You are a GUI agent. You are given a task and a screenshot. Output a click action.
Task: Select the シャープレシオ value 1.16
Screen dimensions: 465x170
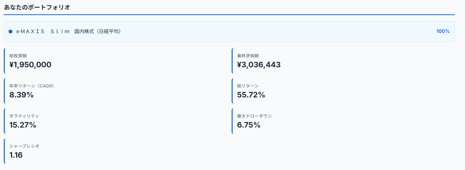click(16, 155)
